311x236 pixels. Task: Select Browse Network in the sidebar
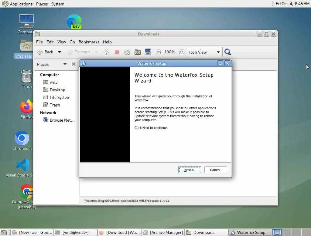(59, 120)
